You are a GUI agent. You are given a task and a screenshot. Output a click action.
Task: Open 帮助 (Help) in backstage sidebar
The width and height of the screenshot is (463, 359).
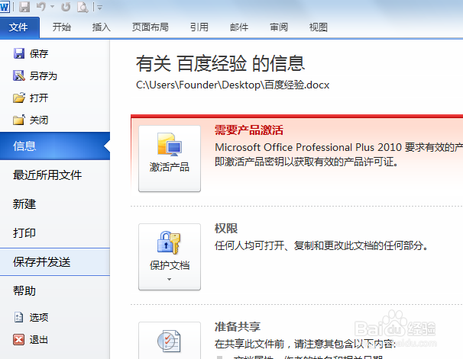pyautogui.click(x=55, y=291)
